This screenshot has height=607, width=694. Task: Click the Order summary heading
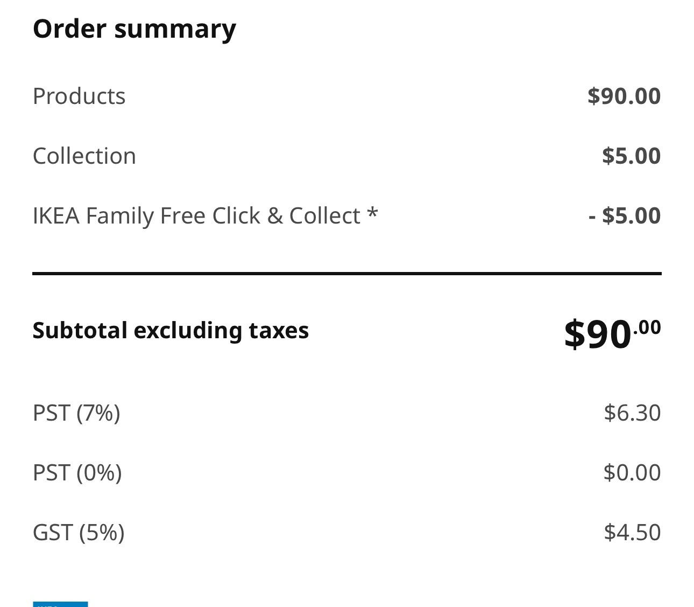point(134,29)
